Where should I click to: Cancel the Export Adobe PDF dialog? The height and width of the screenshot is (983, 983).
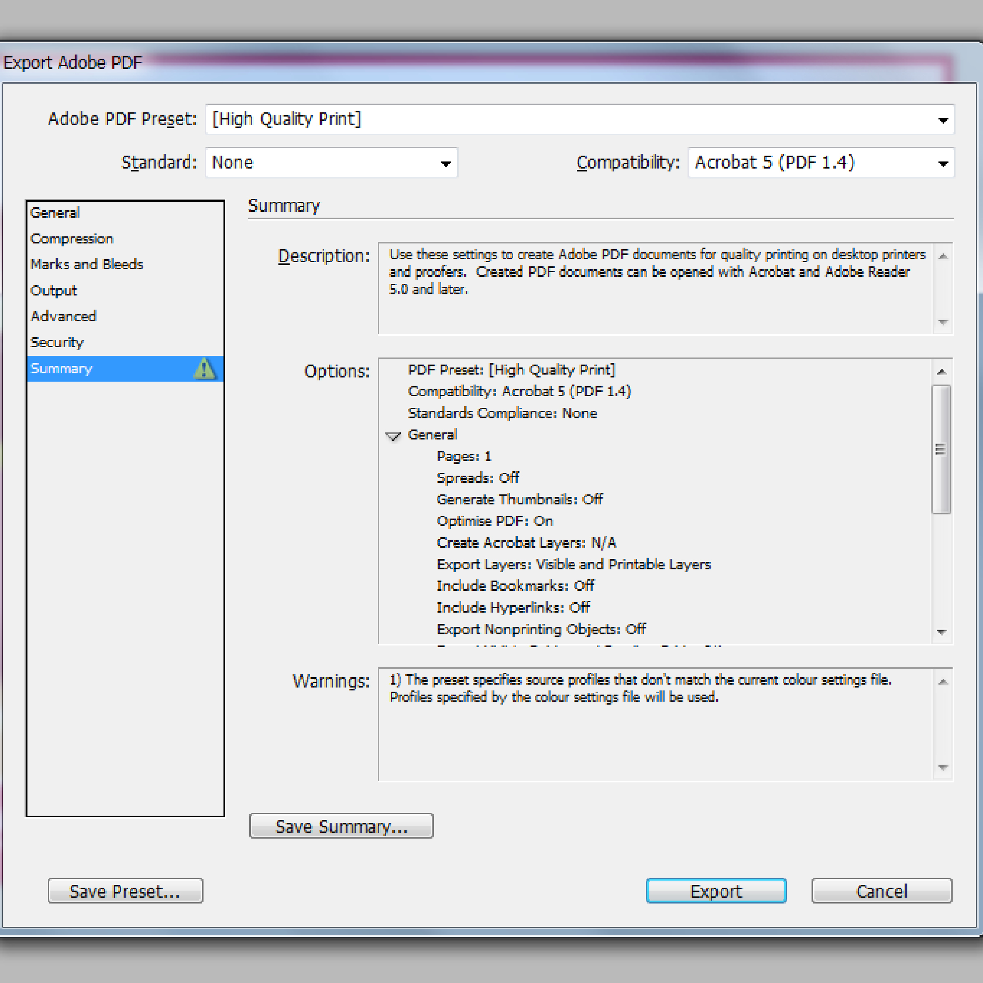(x=882, y=891)
